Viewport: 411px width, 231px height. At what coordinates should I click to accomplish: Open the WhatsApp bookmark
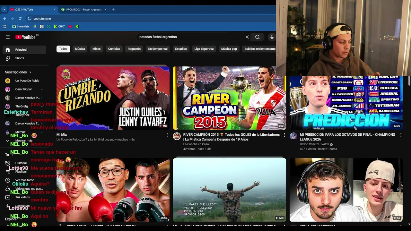pyautogui.click(x=48, y=27)
